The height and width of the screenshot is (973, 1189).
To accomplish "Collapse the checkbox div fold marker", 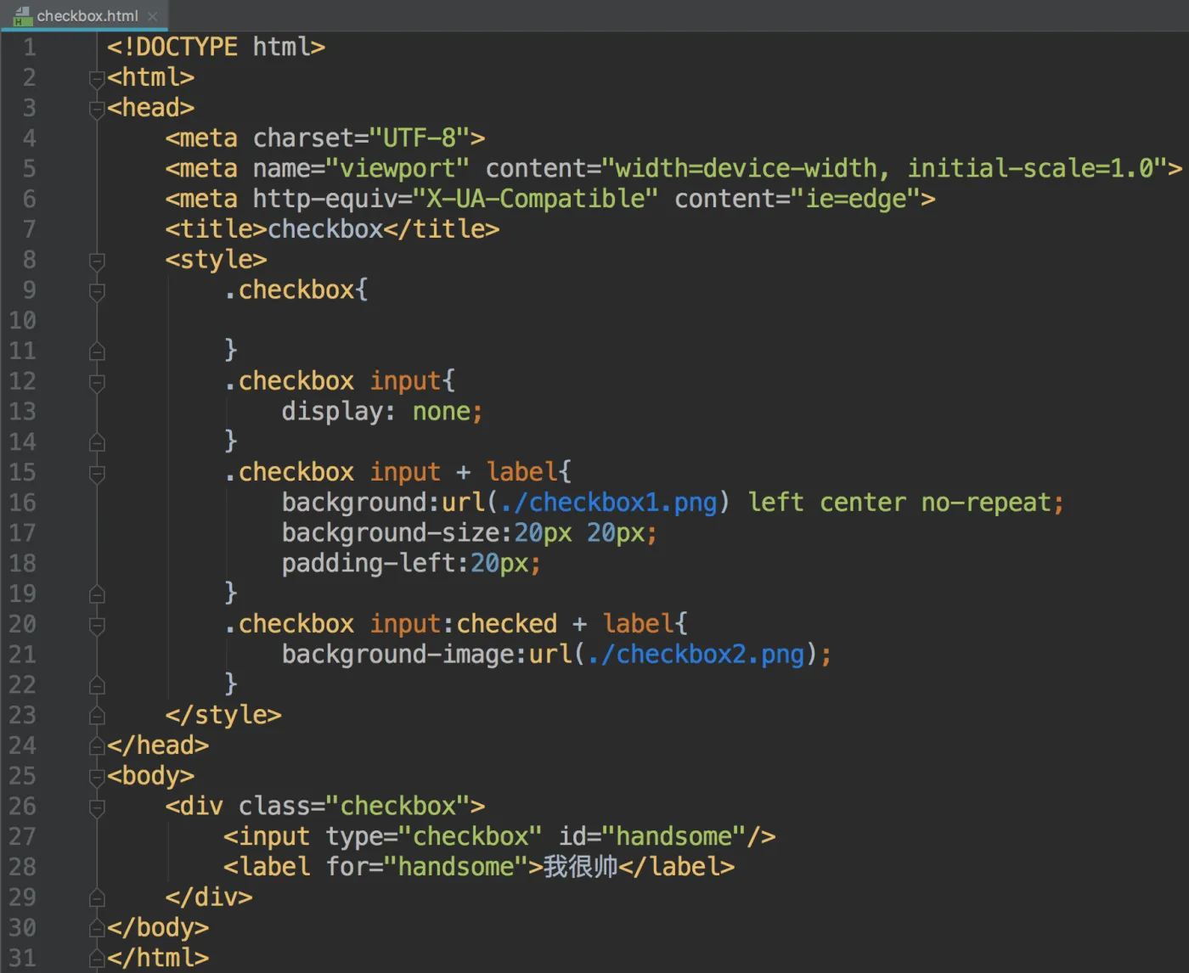I will point(96,808).
